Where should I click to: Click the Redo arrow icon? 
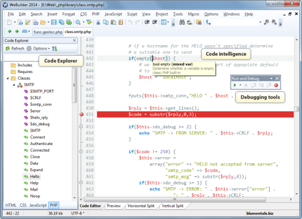coord(138,22)
